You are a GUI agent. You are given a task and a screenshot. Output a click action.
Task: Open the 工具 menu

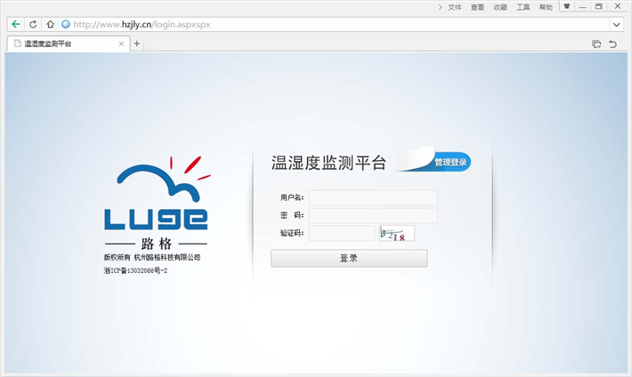click(x=523, y=7)
